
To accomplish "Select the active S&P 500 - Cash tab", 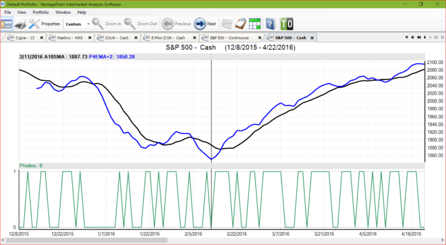I will click(291, 37).
